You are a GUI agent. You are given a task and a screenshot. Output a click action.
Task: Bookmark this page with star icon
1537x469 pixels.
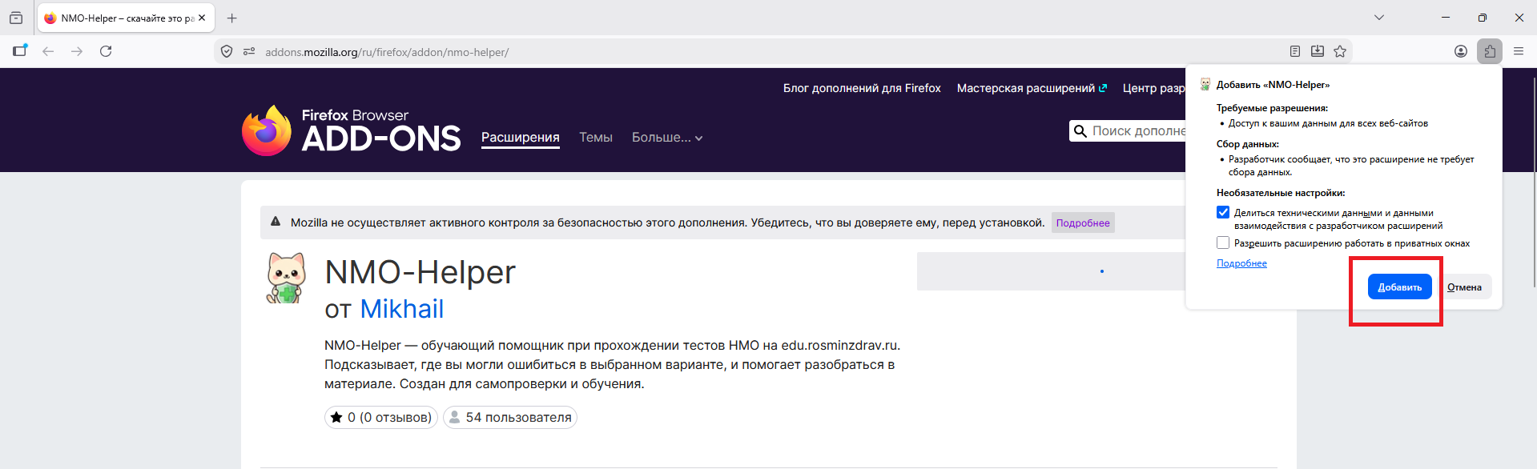coord(1340,51)
